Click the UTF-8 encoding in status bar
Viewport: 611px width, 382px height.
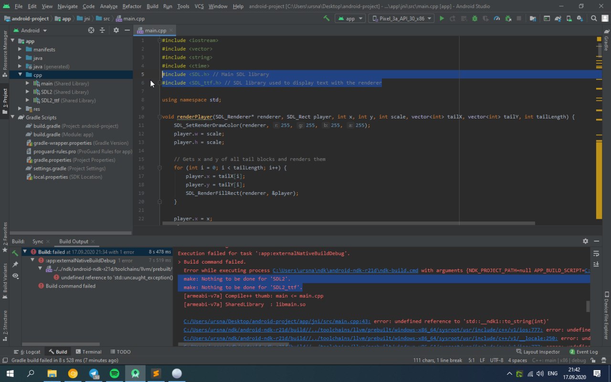click(496, 361)
